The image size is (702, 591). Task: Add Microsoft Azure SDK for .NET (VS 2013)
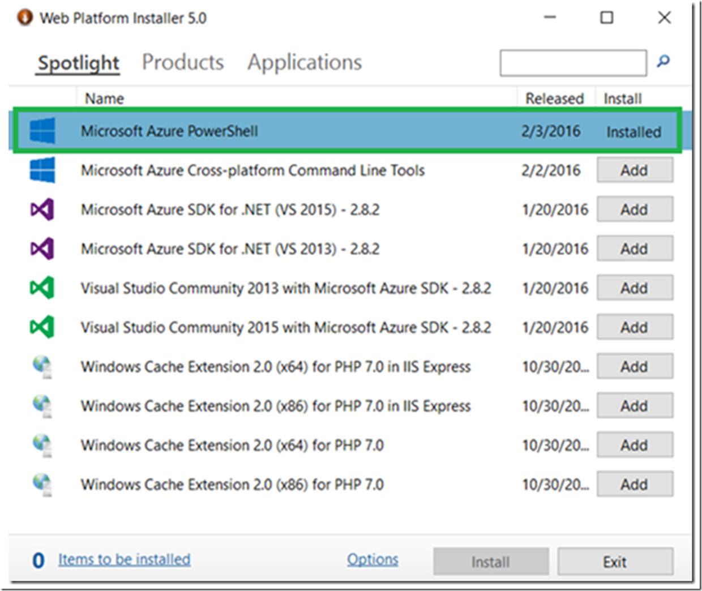pos(635,249)
